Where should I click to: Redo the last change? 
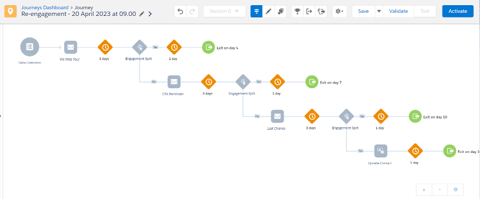point(192,11)
